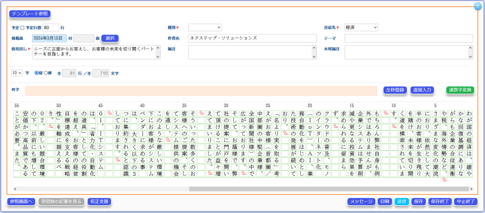The height and width of the screenshot is (213, 485).
Task: Click the 印刷 button
Action: click(x=385, y=201)
